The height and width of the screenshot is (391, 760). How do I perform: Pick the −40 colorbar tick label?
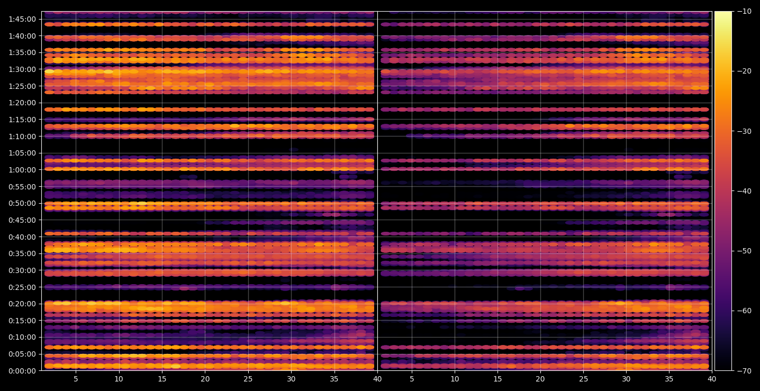pos(744,190)
